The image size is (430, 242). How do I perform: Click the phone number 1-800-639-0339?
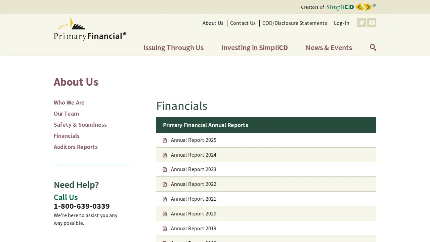(82, 206)
